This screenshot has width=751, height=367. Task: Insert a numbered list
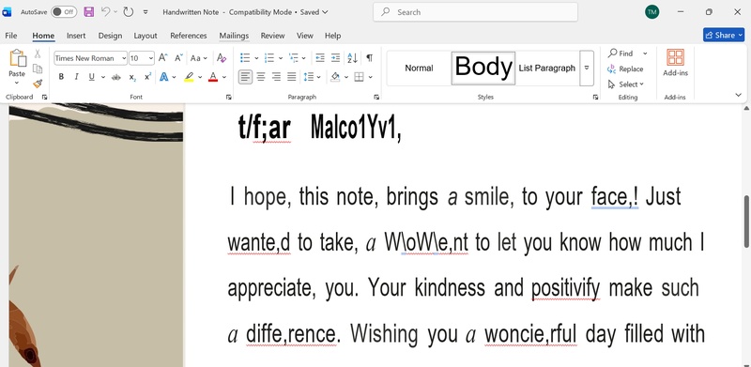point(269,58)
